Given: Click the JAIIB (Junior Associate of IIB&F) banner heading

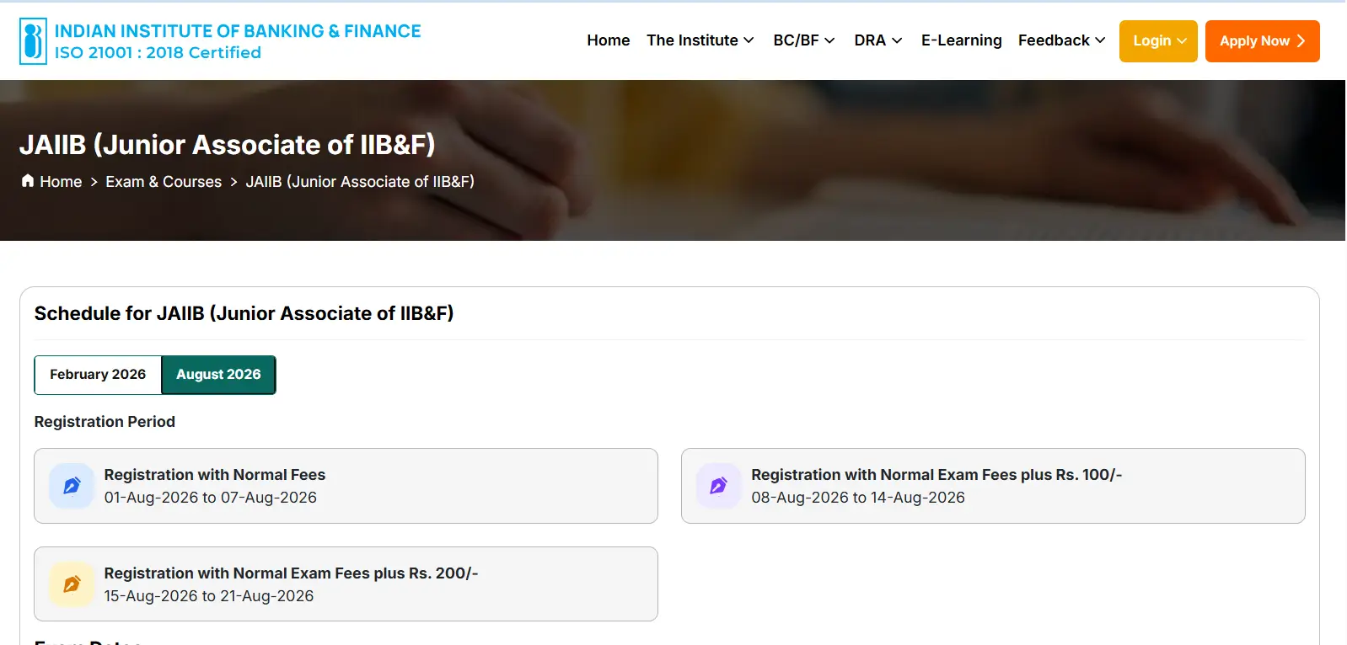Looking at the screenshot, I should pos(227,145).
